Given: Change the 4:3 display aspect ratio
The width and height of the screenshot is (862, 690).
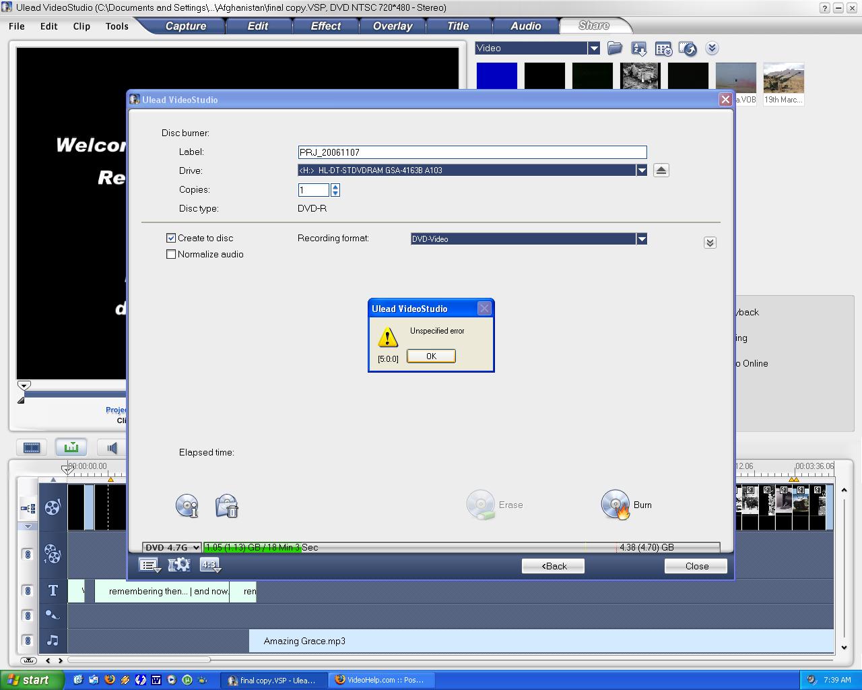Looking at the screenshot, I should click(210, 565).
